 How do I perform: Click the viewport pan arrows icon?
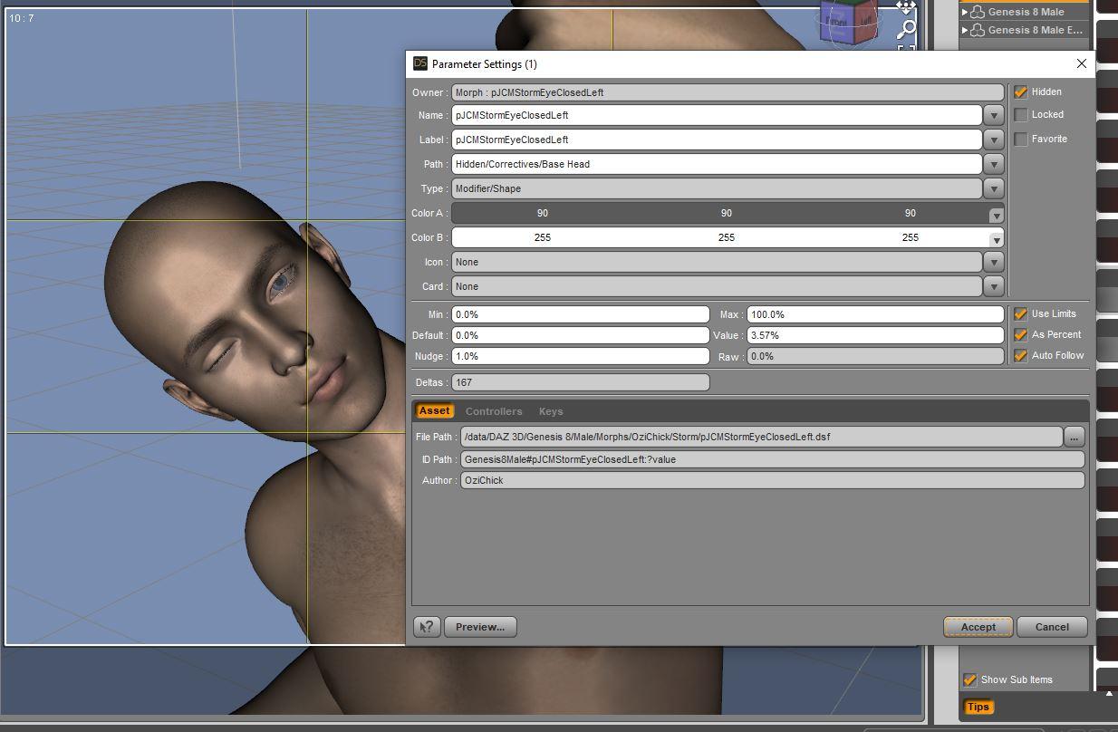click(905, 6)
